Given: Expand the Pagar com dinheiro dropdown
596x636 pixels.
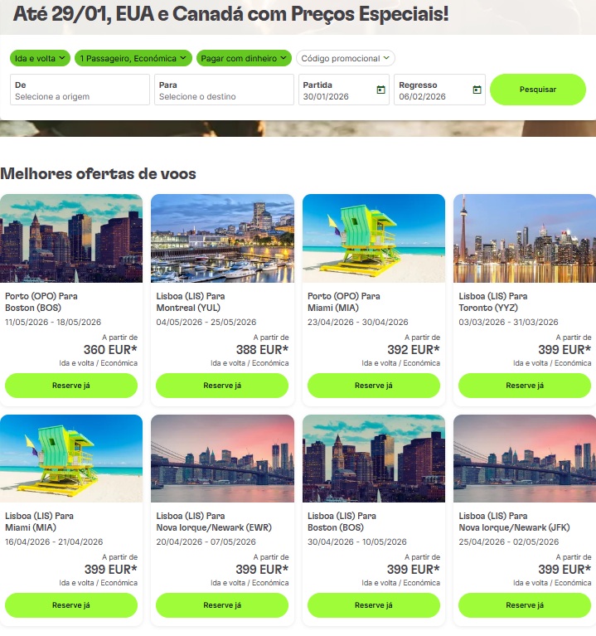Looking at the screenshot, I should tap(244, 58).
